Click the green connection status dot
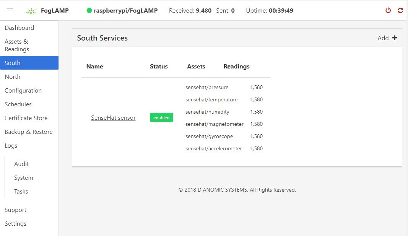Screen dimensions: 408x236 click(x=90, y=10)
